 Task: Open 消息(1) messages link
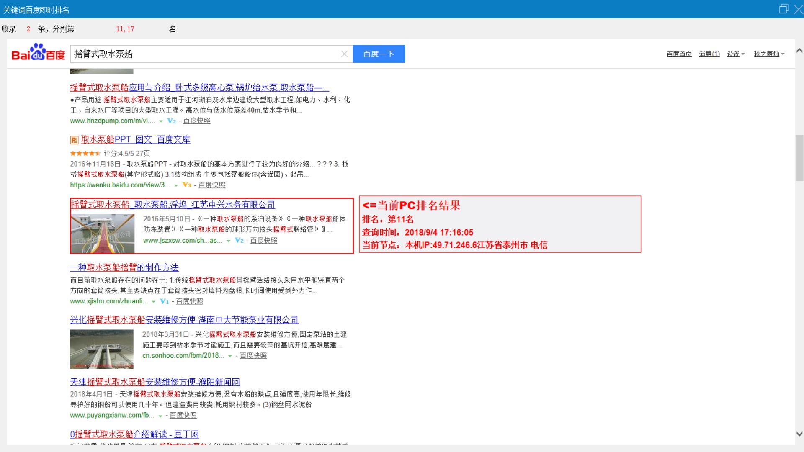pyautogui.click(x=709, y=54)
